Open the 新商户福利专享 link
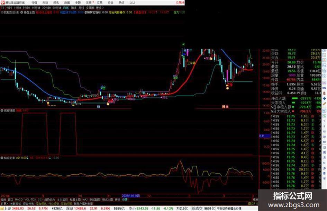The height and width of the screenshot is (211, 327). click(83, 203)
